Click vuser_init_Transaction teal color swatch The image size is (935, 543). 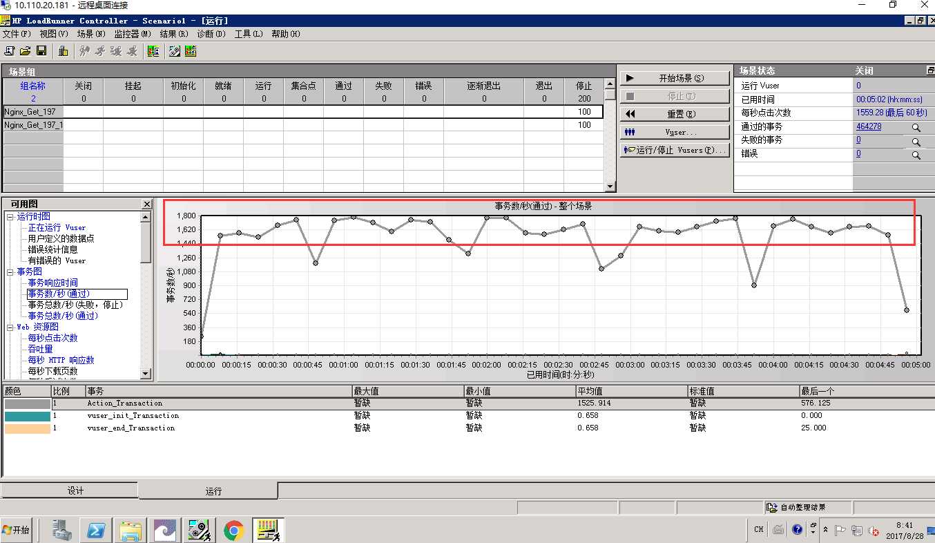click(x=27, y=416)
